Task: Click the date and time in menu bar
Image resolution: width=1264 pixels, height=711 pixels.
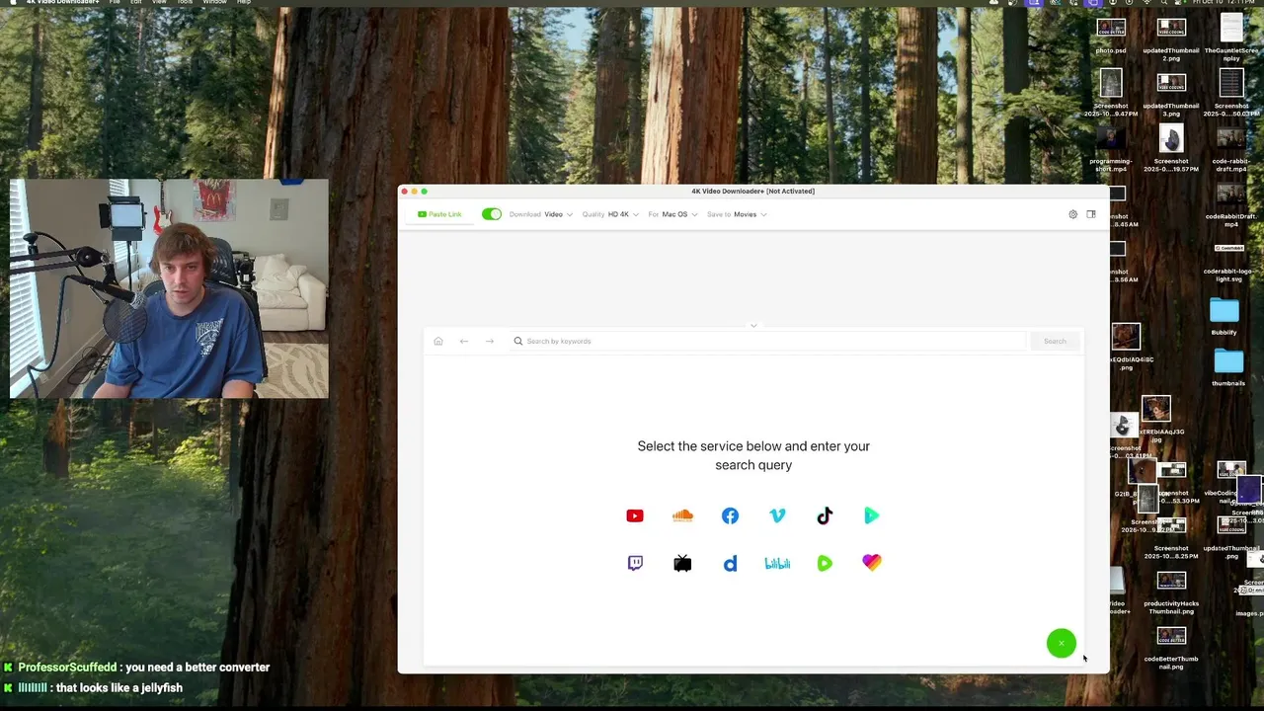Action: point(1224,2)
